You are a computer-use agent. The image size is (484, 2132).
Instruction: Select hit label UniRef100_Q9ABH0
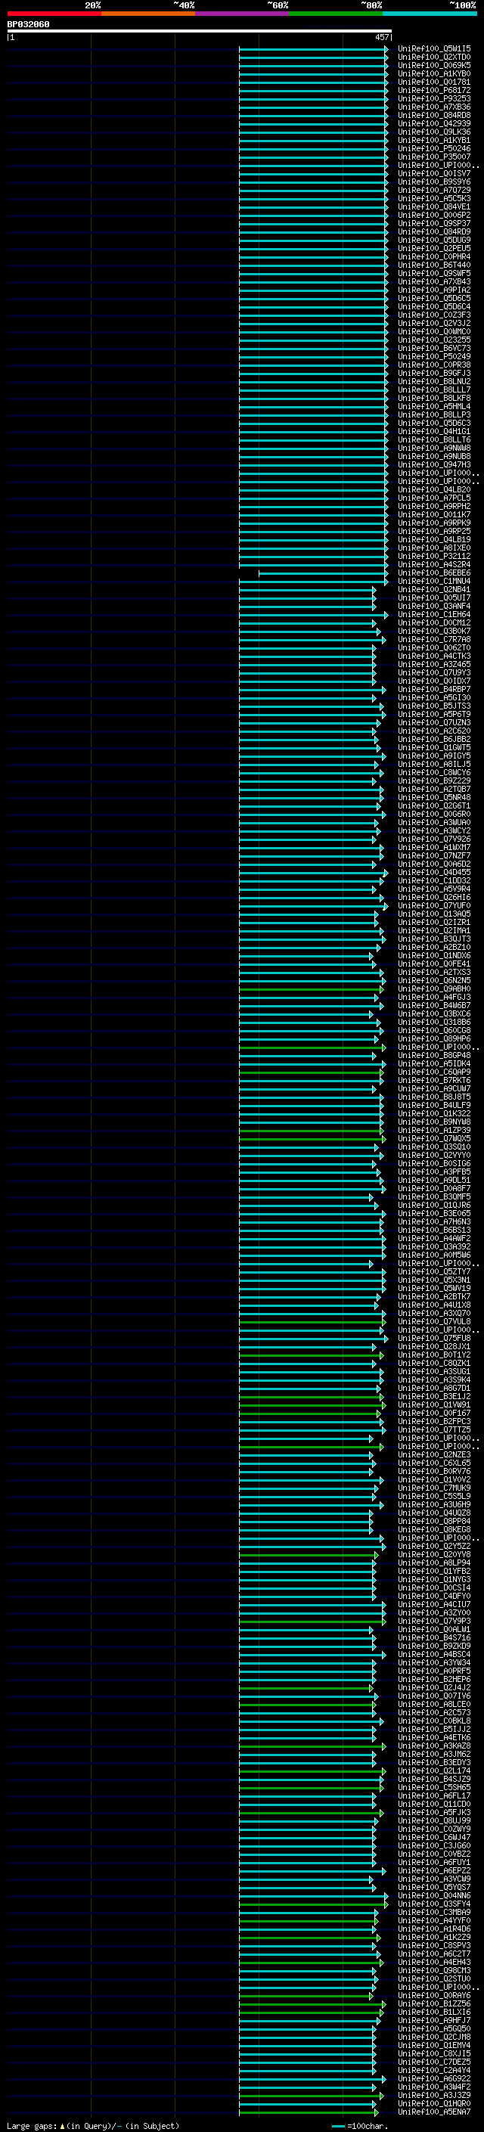point(434,989)
